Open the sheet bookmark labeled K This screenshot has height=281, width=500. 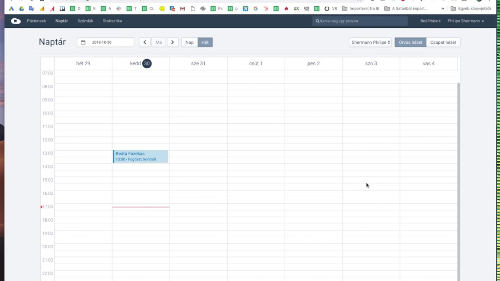pyautogui.click(x=91, y=9)
